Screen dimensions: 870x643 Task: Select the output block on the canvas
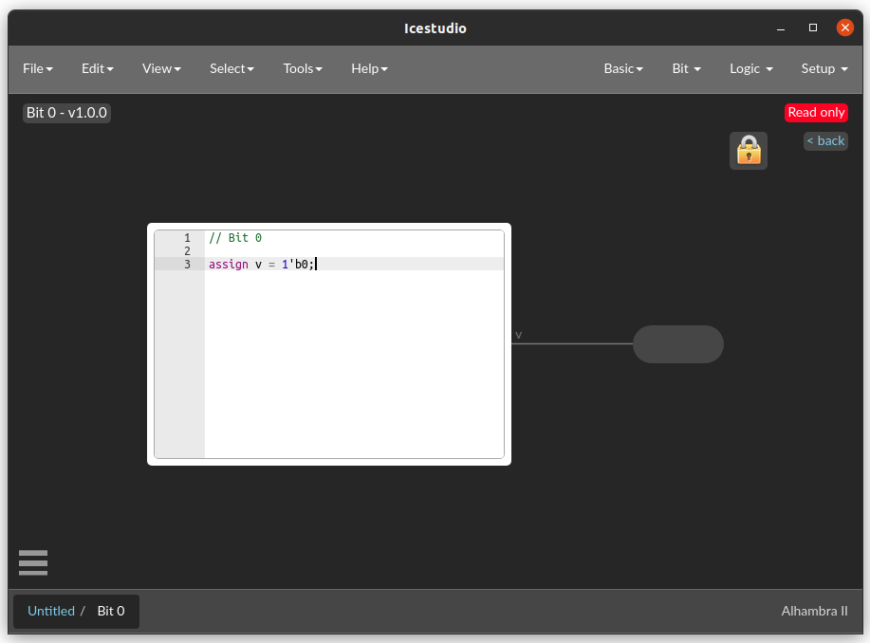(x=677, y=344)
